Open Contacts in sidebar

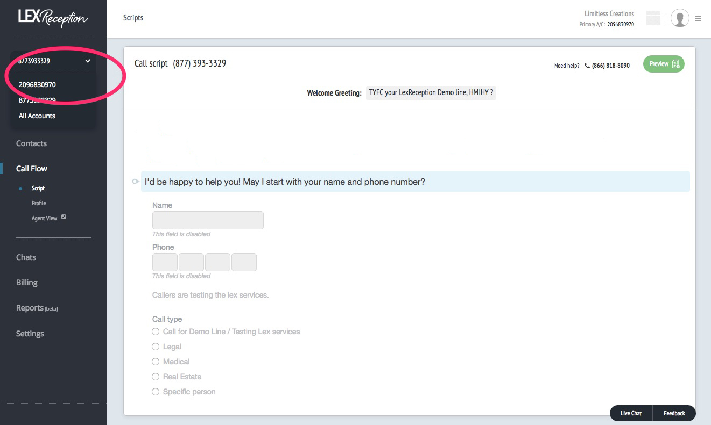31,143
